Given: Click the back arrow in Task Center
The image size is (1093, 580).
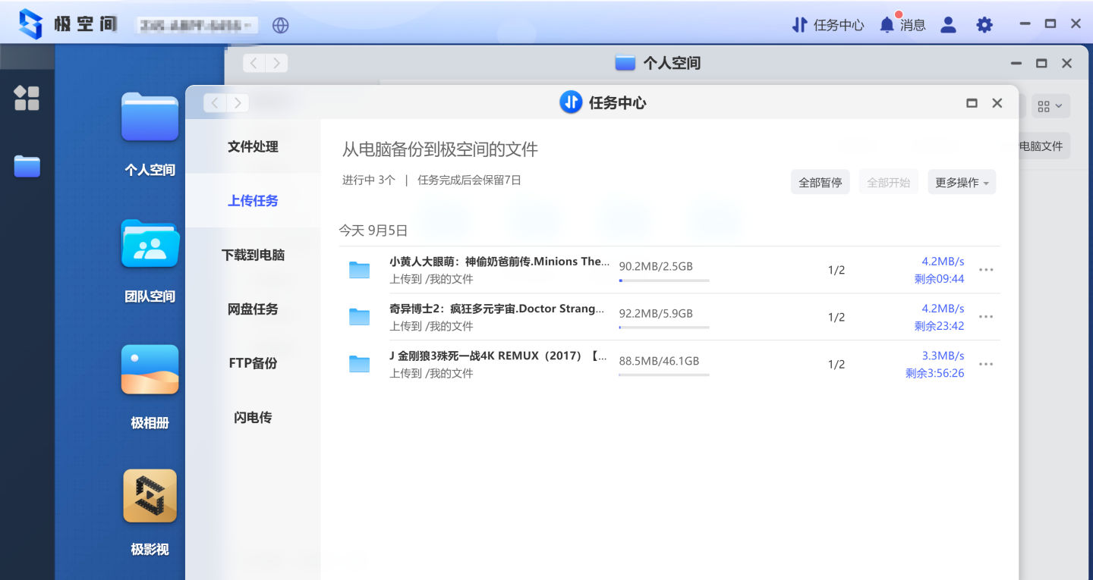Looking at the screenshot, I should (x=215, y=102).
